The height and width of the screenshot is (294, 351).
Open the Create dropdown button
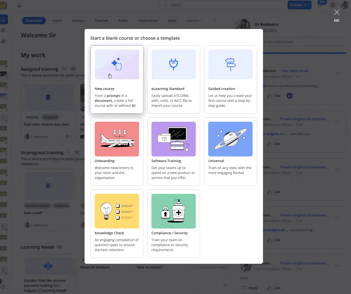click(299, 5)
